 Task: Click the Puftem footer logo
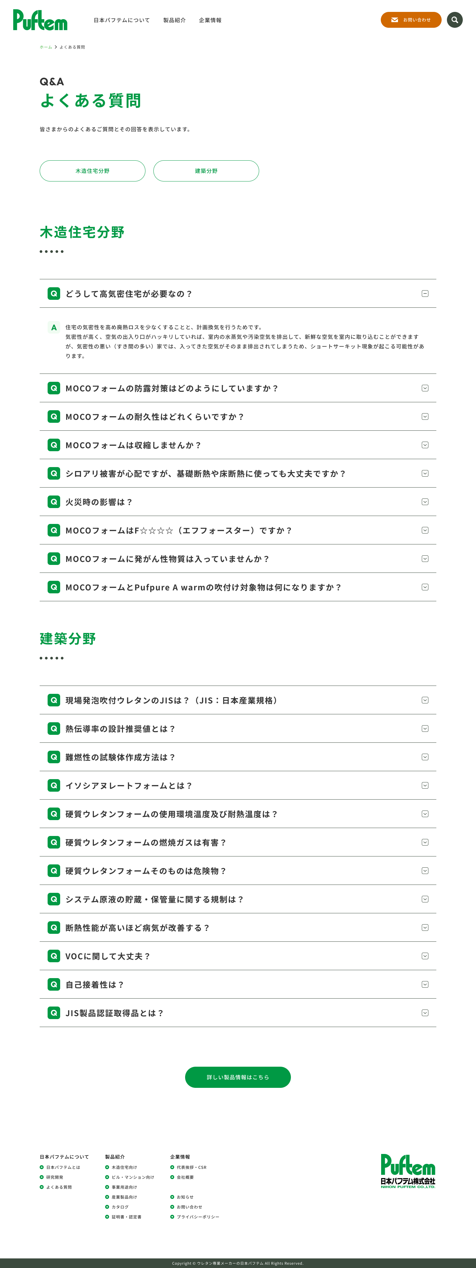coord(408,1171)
